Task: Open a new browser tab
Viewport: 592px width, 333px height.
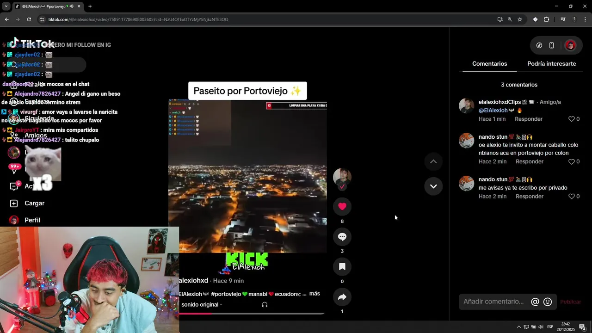Action: (90, 6)
